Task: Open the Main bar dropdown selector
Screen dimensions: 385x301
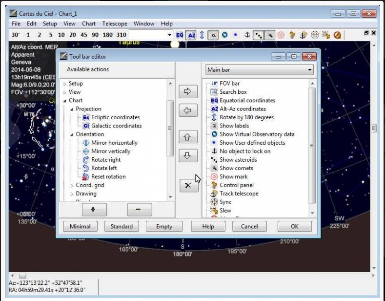Action: pos(259,70)
